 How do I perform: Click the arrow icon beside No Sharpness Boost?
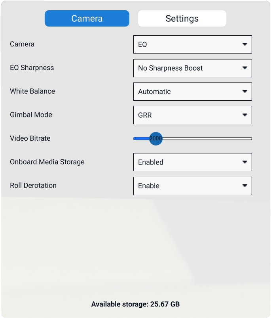(x=245, y=68)
